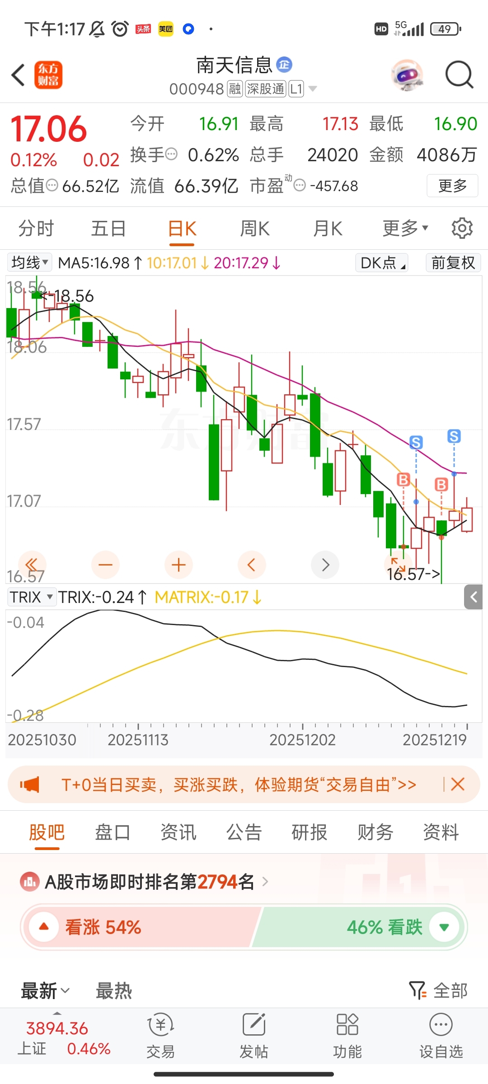Zoom out chart with minus button
The width and height of the screenshot is (488, 1084).
pyautogui.click(x=105, y=565)
